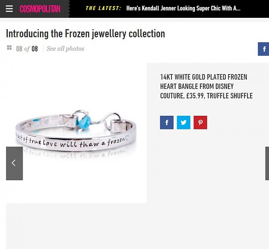Viewport: 269px width, 249px height.
Task: Click the engraved true love inscription
Action: tap(72, 142)
